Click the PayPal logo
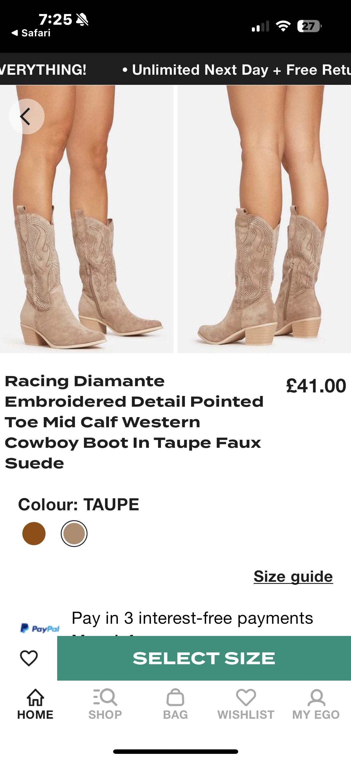Screen dimensions: 351x761 click(x=40, y=628)
